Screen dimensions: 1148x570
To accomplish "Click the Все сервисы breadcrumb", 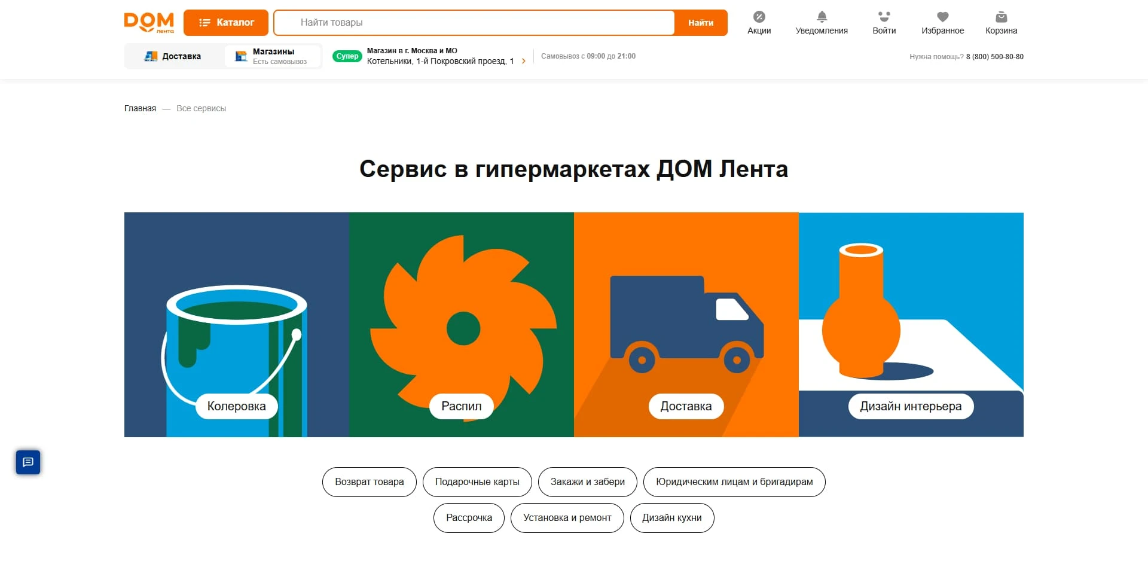I will point(201,108).
